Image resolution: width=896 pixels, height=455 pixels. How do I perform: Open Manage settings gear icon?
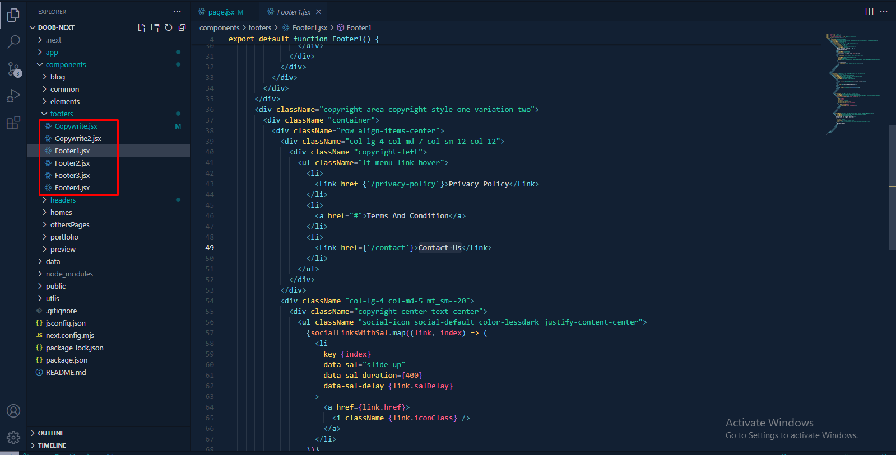coord(13,438)
